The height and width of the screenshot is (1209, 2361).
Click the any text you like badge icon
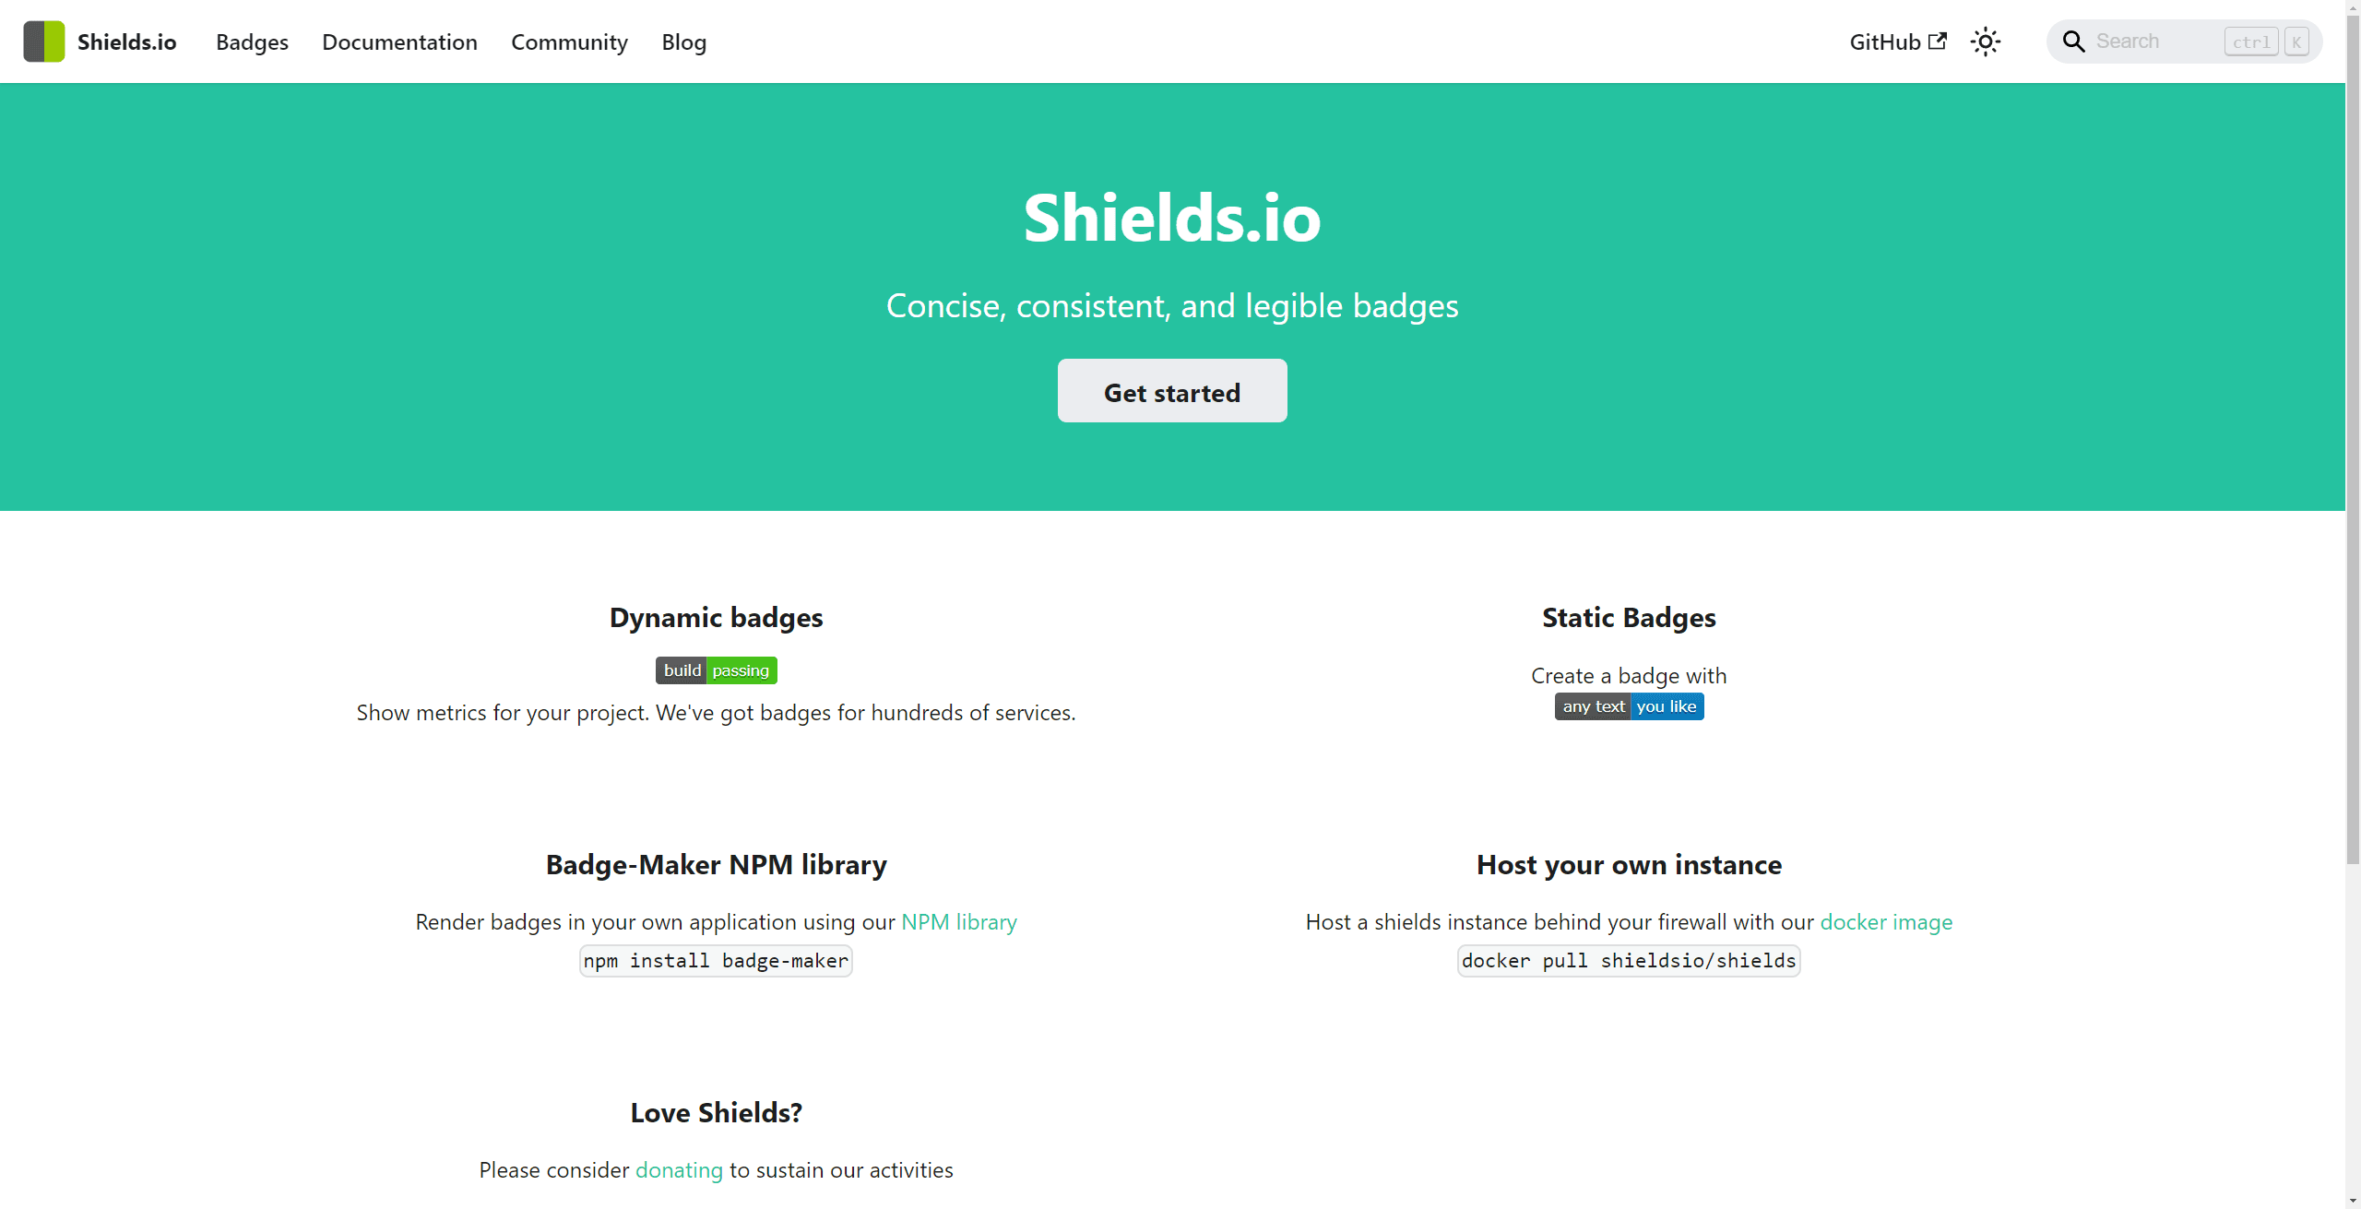1629,706
